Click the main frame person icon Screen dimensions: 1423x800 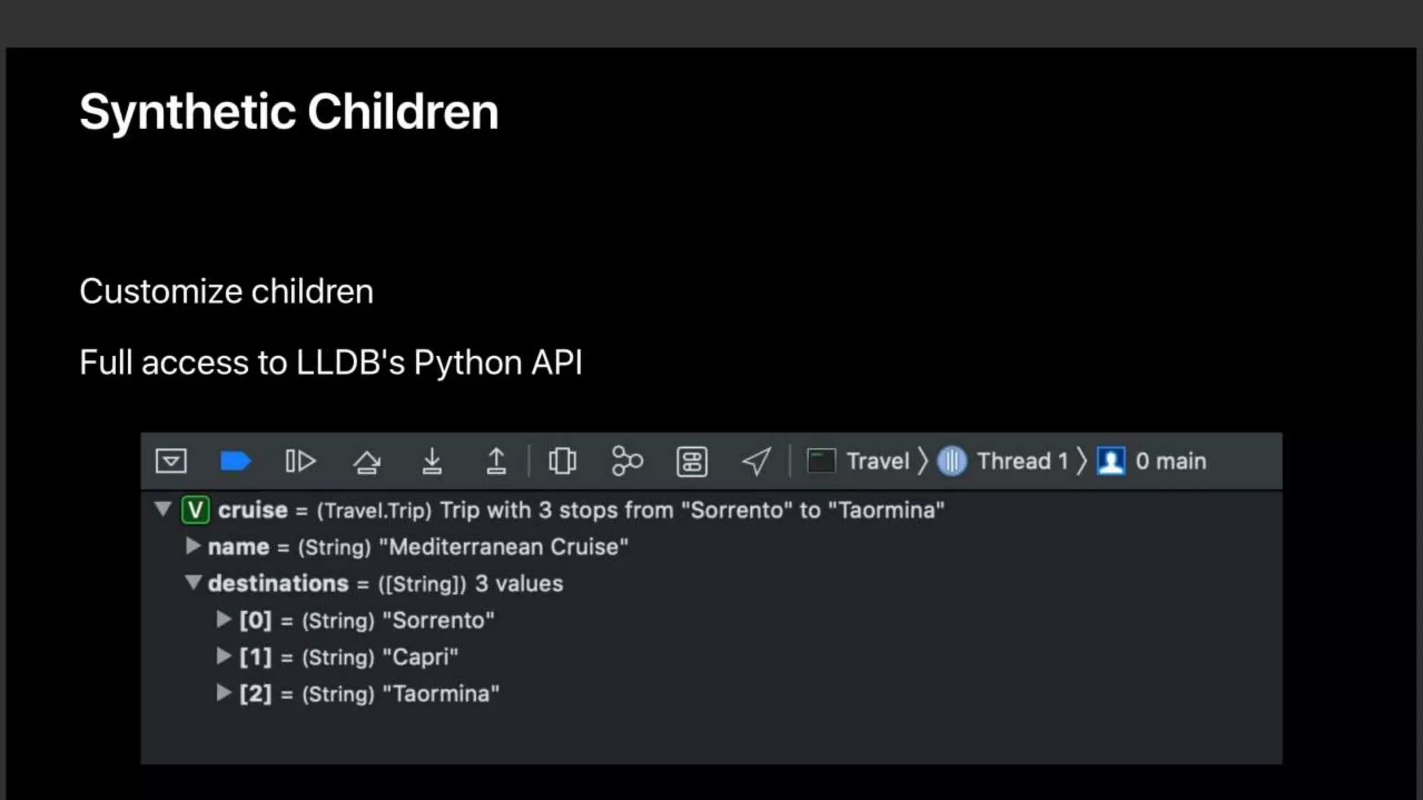tap(1111, 461)
